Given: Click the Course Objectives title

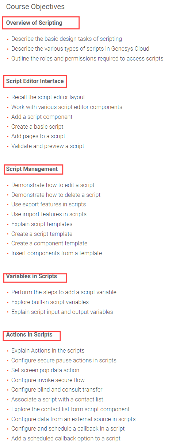Looking at the screenshot, I should pos(35,7).
